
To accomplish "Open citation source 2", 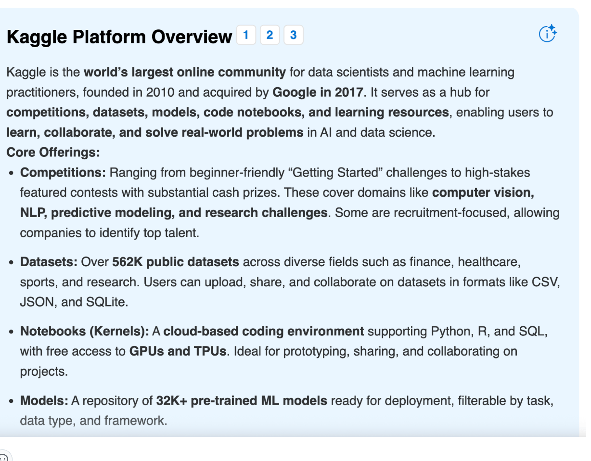I will 270,35.
